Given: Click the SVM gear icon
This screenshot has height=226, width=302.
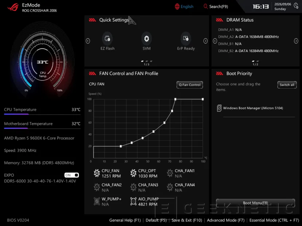Looking at the screenshot, I should point(146,39).
